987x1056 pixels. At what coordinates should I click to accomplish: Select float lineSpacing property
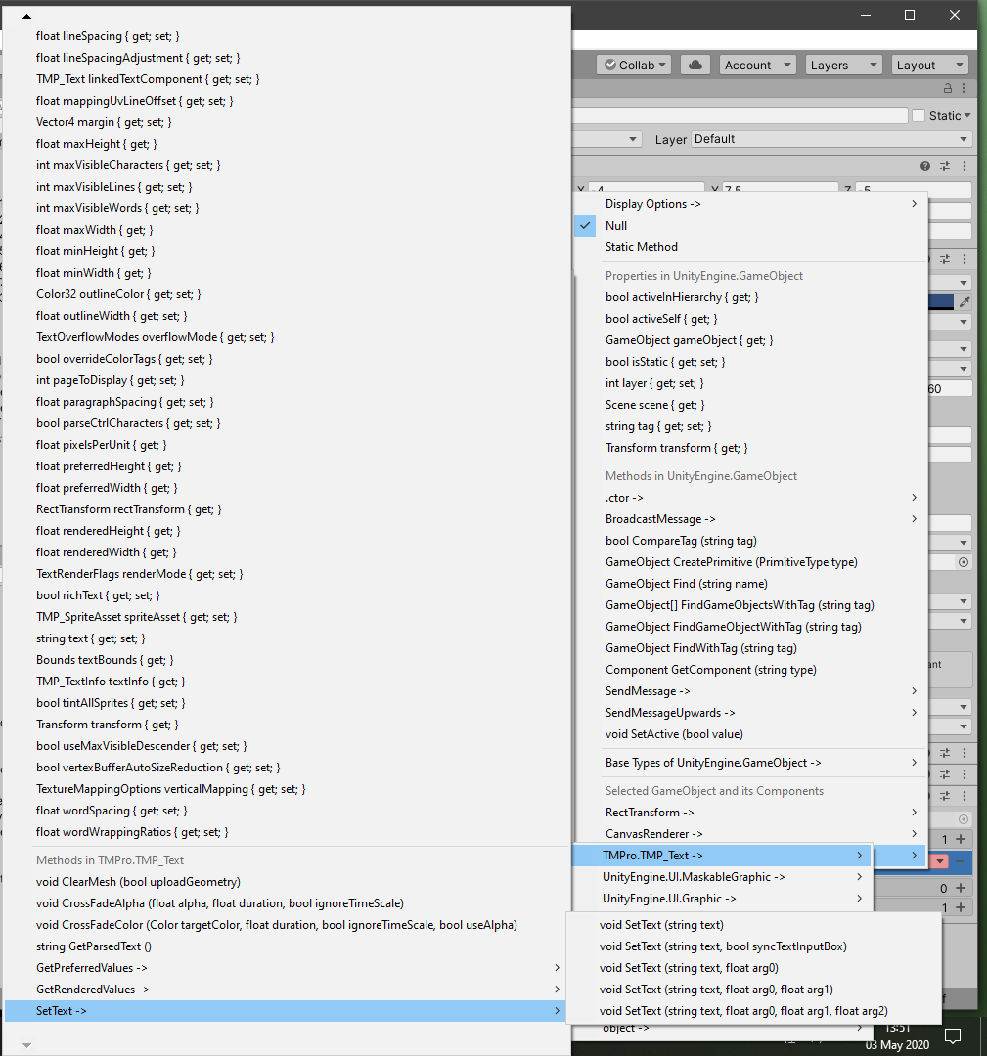pyautogui.click(x=288, y=36)
